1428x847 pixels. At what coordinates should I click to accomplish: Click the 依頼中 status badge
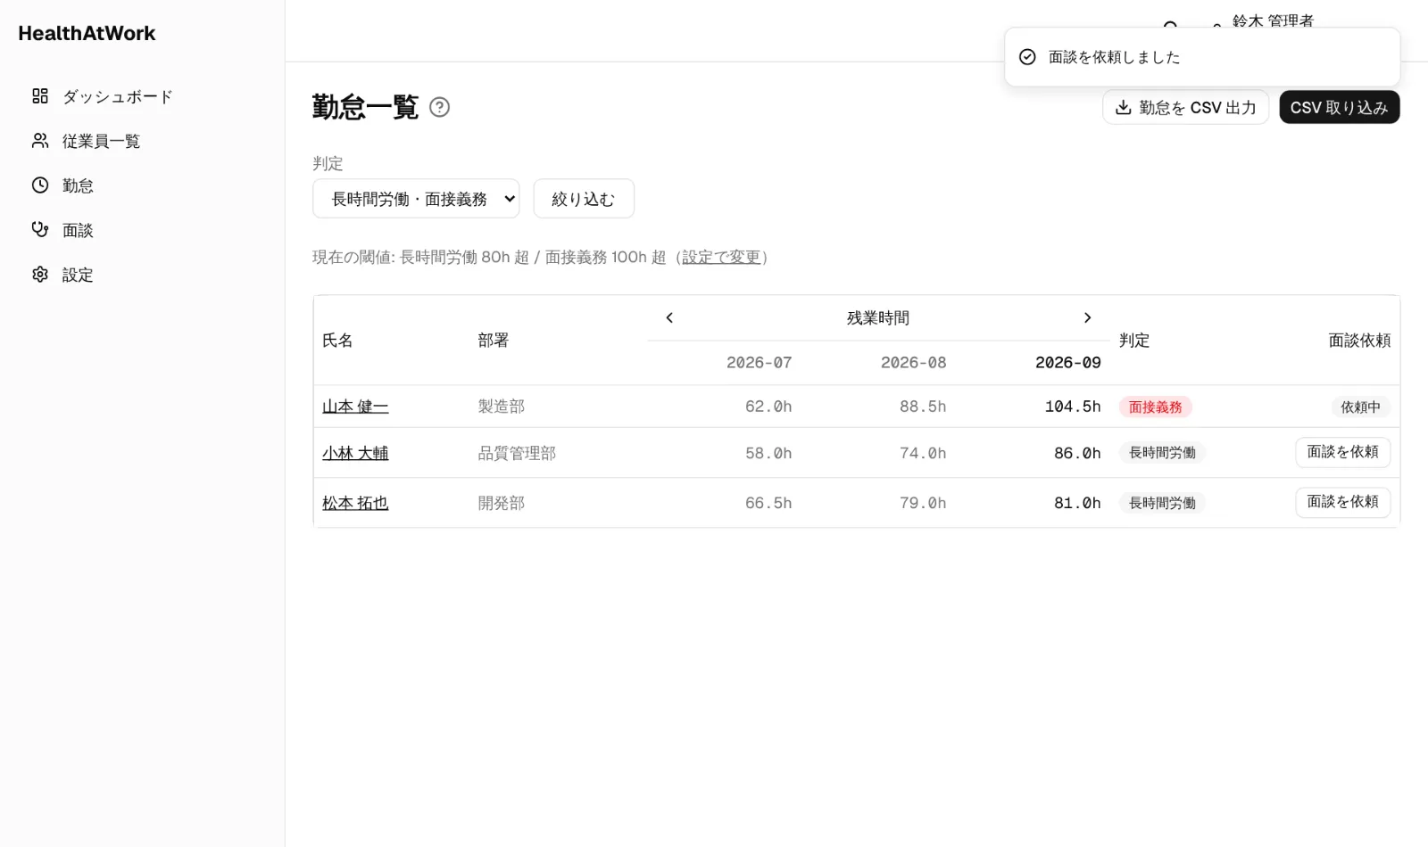pyautogui.click(x=1360, y=407)
